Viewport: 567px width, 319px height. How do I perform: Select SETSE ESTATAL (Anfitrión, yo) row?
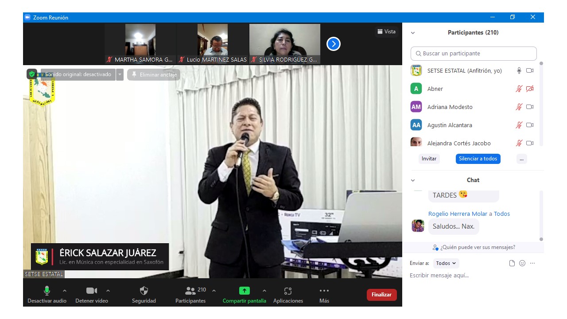pyautogui.click(x=472, y=70)
